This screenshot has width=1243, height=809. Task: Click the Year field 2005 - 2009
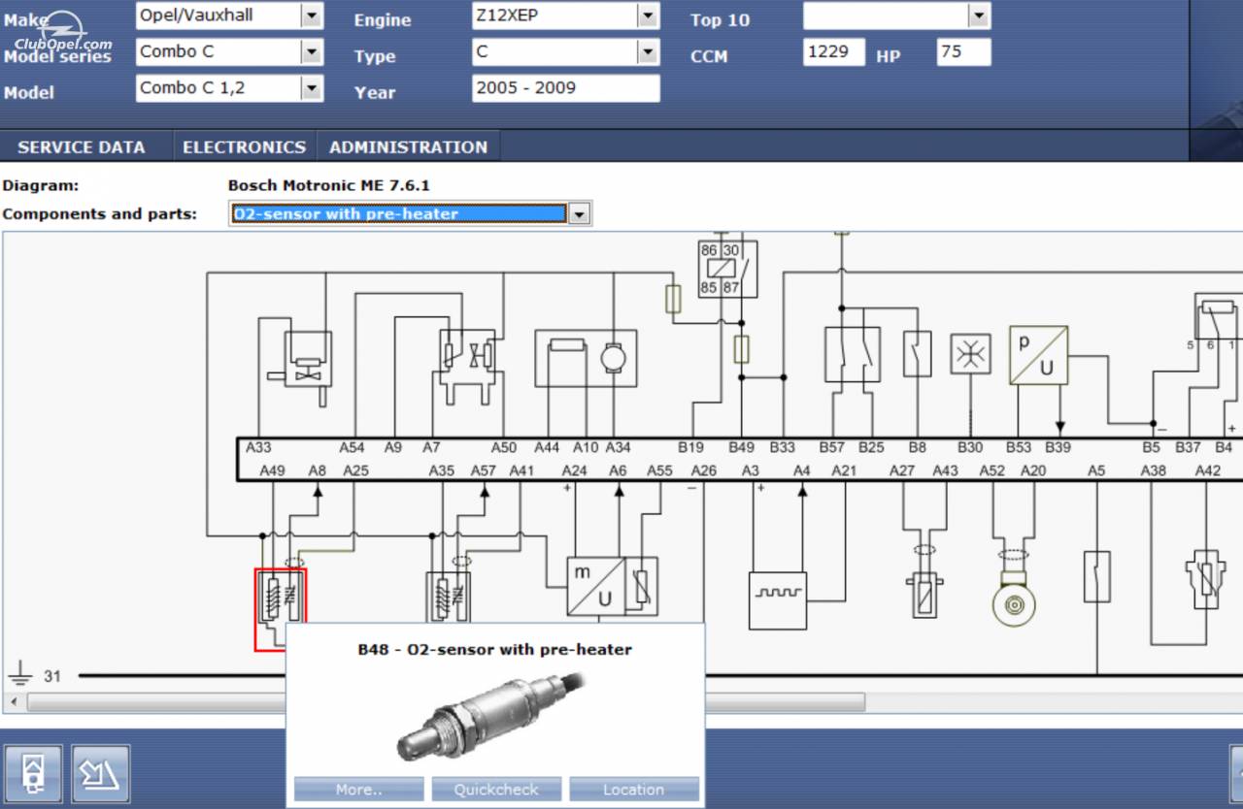pyautogui.click(x=566, y=88)
